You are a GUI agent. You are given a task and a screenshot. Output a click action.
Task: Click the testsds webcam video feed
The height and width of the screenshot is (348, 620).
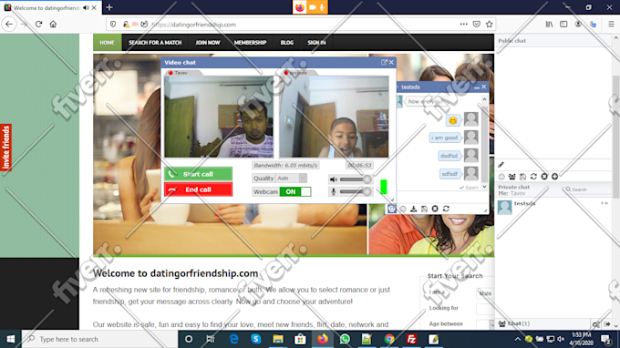tap(334, 117)
